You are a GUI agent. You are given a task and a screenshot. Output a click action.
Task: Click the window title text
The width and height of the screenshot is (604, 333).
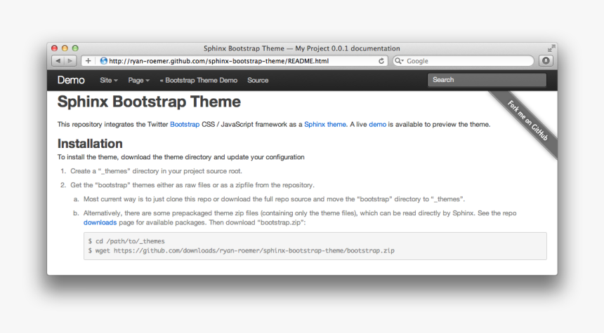[301, 48]
